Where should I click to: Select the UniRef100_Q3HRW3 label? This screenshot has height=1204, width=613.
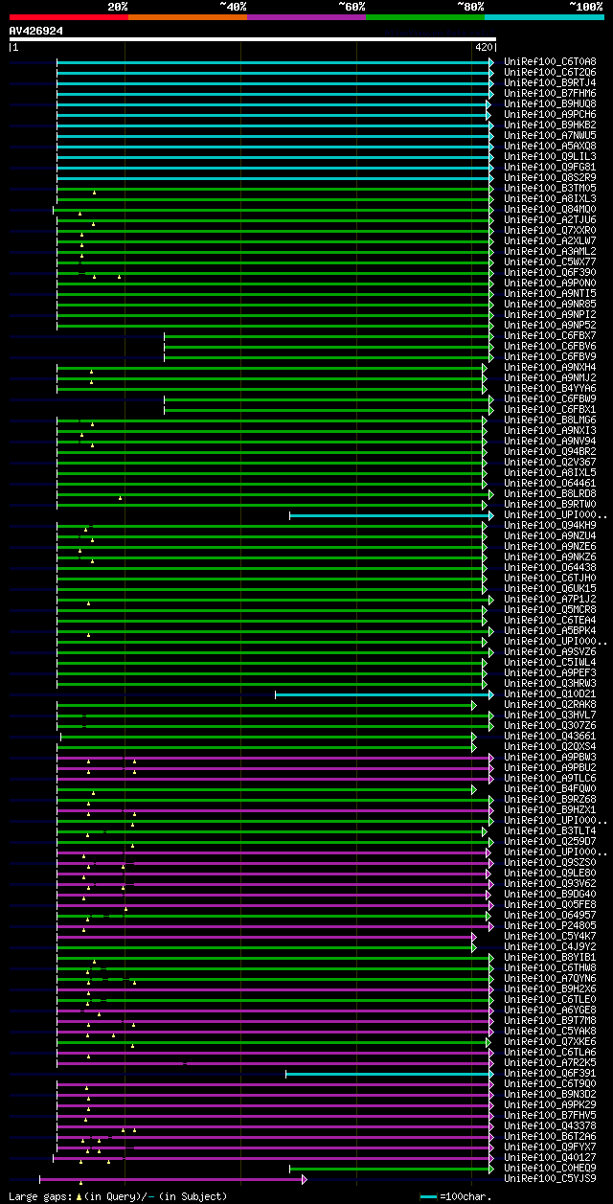[x=550, y=683]
